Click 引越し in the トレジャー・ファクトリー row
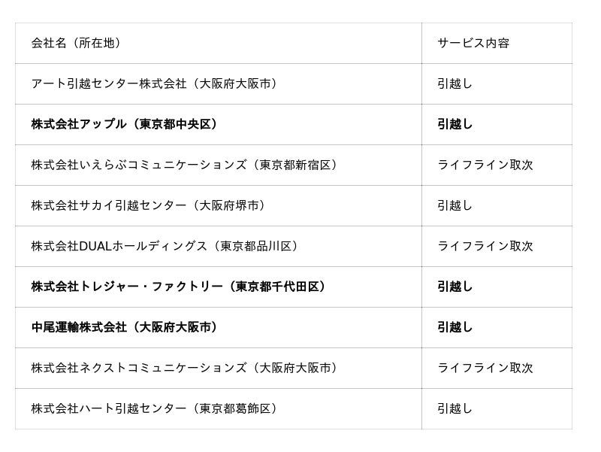This screenshot has width=601, height=452. [455, 287]
